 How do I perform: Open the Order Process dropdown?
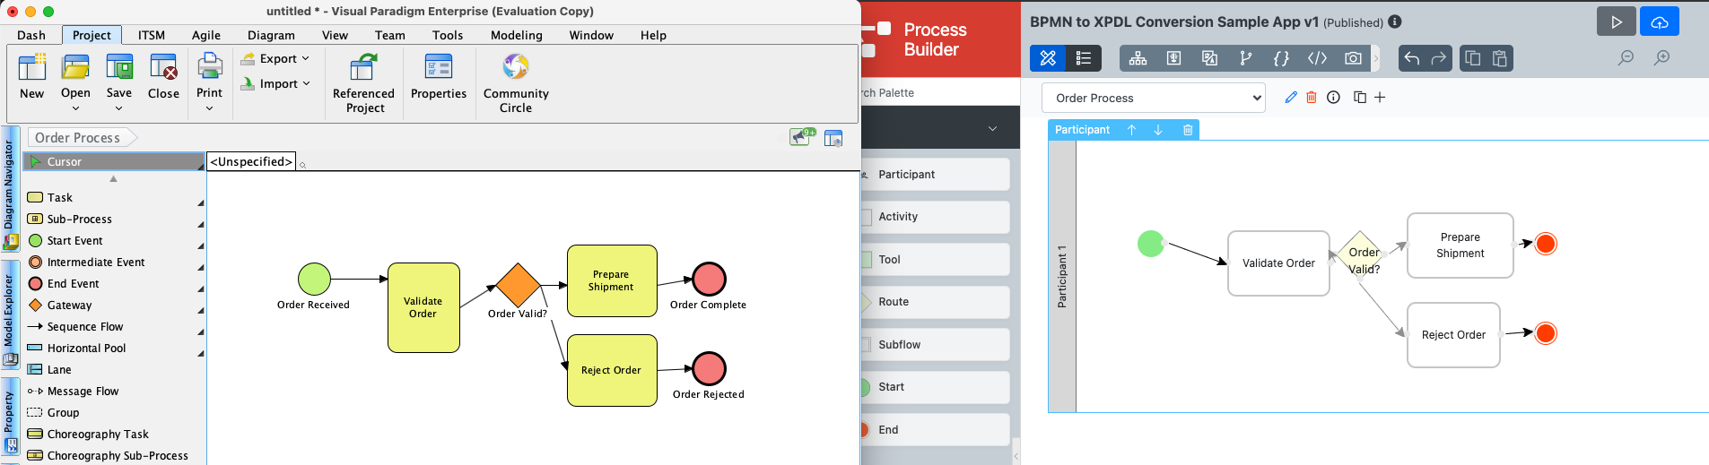(x=1154, y=98)
